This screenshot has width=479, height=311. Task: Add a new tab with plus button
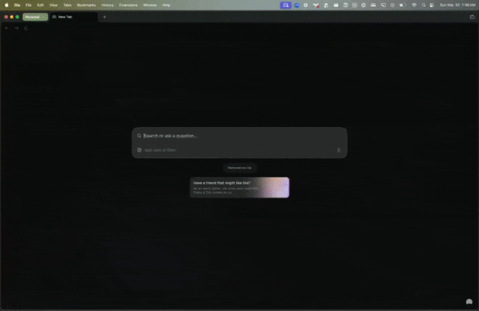pos(104,17)
